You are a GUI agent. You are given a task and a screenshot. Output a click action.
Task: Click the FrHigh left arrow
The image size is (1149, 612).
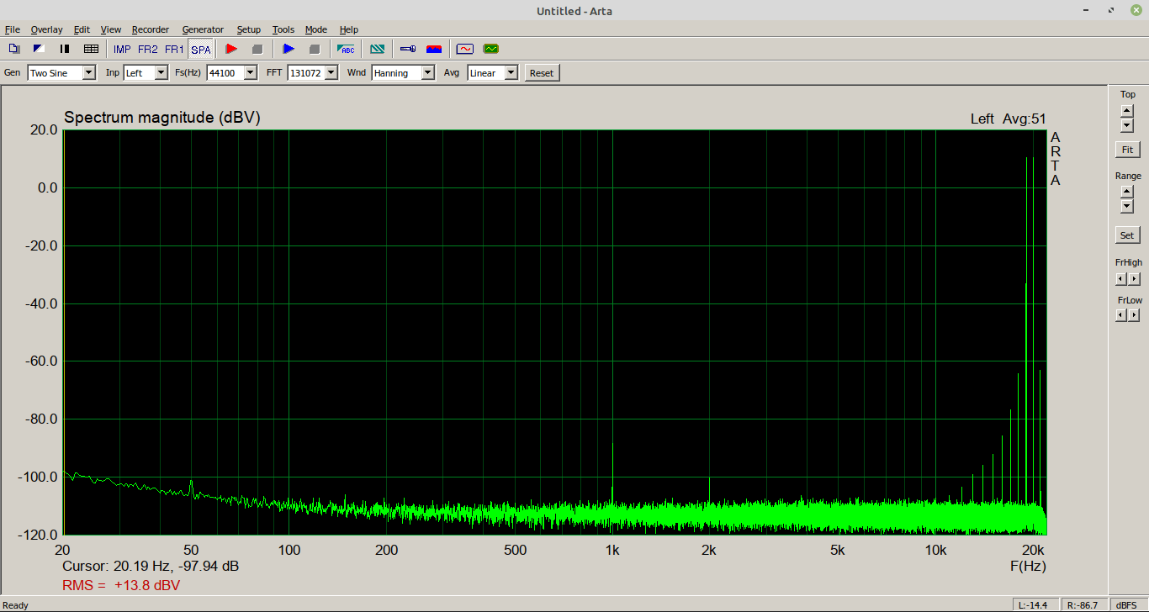(x=1121, y=278)
